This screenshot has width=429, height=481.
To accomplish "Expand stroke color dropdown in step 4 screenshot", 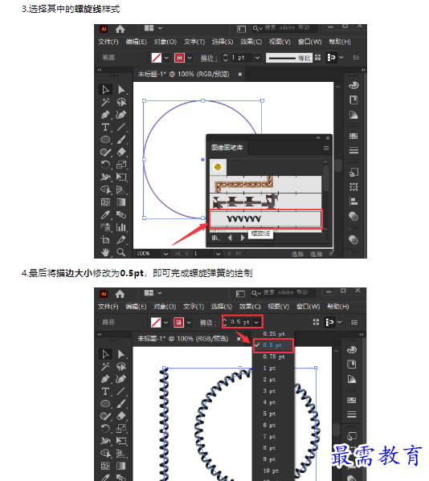I will (189, 322).
